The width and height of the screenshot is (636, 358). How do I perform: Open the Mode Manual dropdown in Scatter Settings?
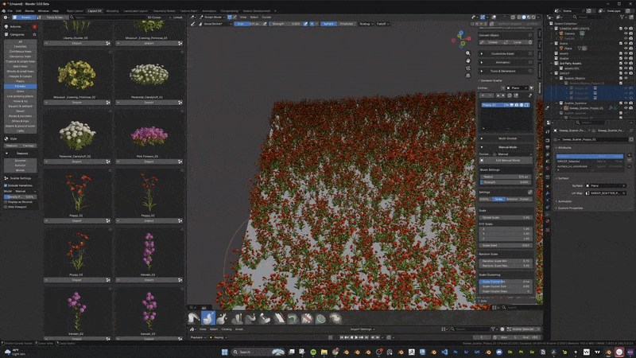[25, 191]
